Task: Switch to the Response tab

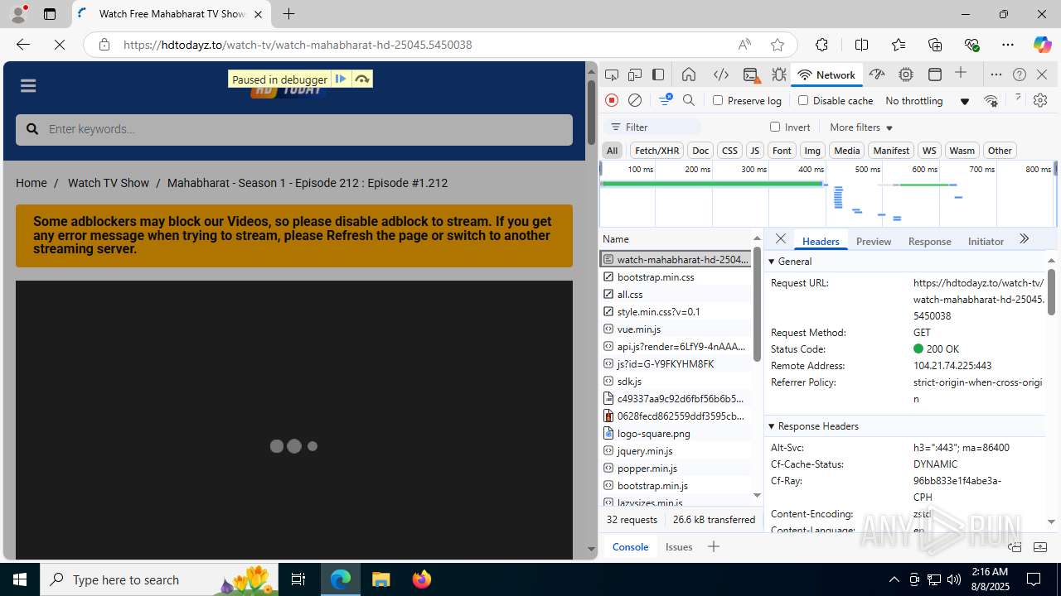Action: click(x=929, y=241)
